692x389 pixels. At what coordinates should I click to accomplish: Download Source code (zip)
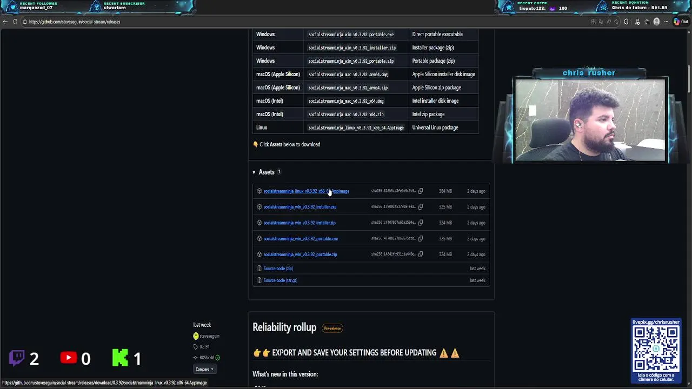278,269
